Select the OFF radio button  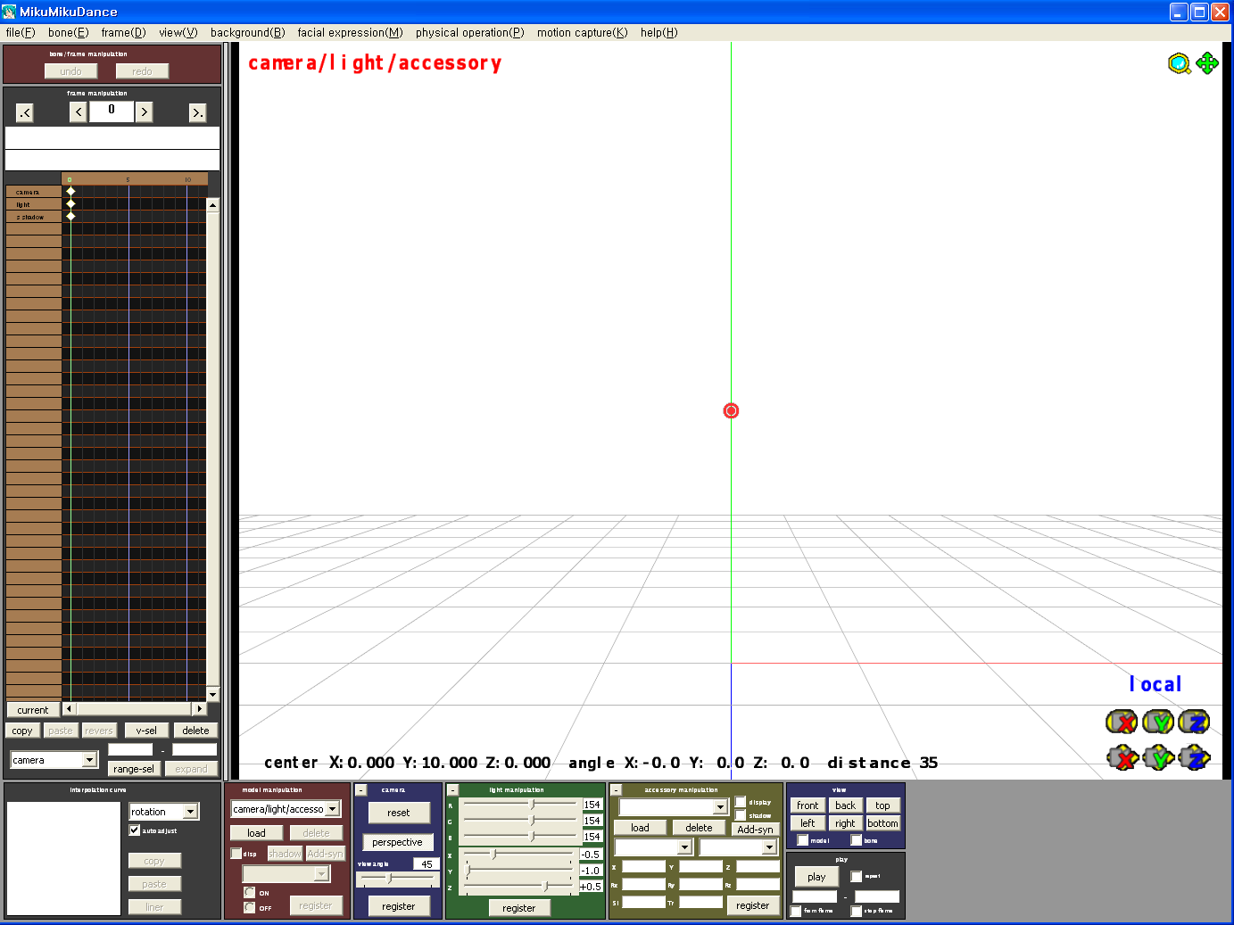point(250,907)
